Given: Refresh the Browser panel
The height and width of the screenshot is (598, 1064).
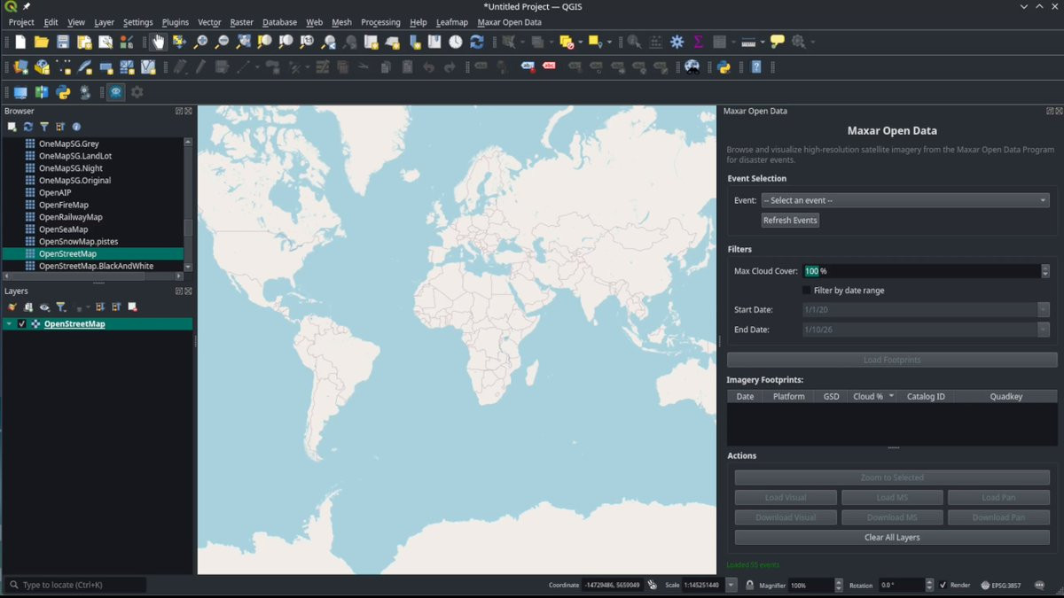Looking at the screenshot, I should [x=28, y=127].
